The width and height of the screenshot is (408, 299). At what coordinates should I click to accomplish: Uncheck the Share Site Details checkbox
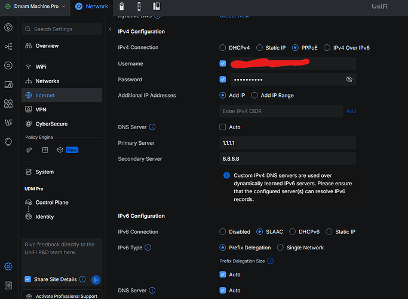pyautogui.click(x=27, y=279)
